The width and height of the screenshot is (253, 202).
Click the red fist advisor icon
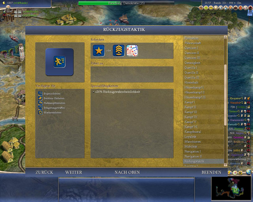tap(241, 8)
